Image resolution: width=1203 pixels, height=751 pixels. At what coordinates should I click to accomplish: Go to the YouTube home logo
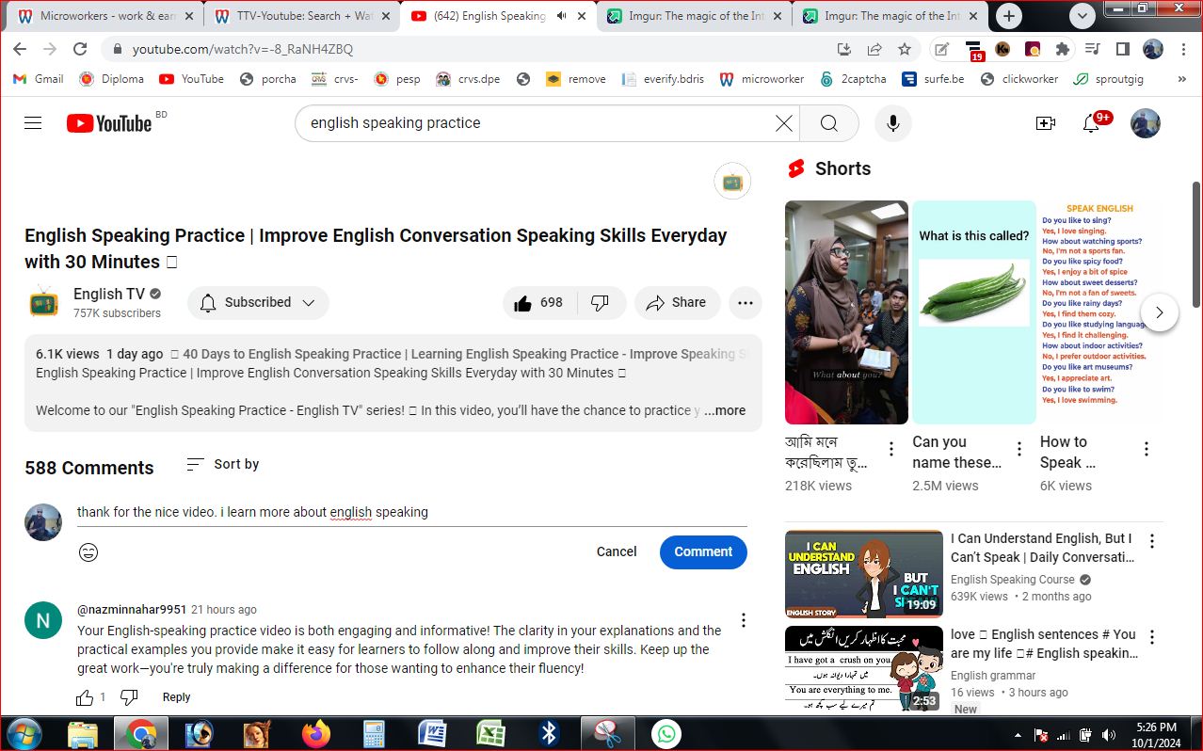coord(109,123)
